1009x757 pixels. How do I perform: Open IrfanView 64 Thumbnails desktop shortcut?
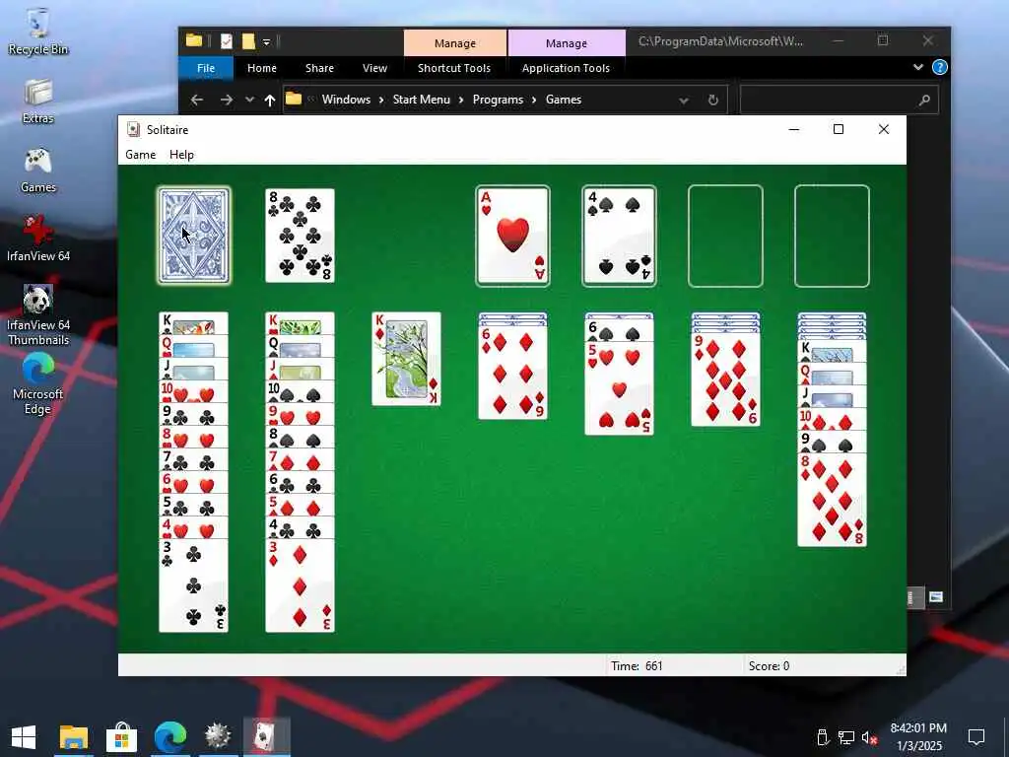(x=38, y=315)
